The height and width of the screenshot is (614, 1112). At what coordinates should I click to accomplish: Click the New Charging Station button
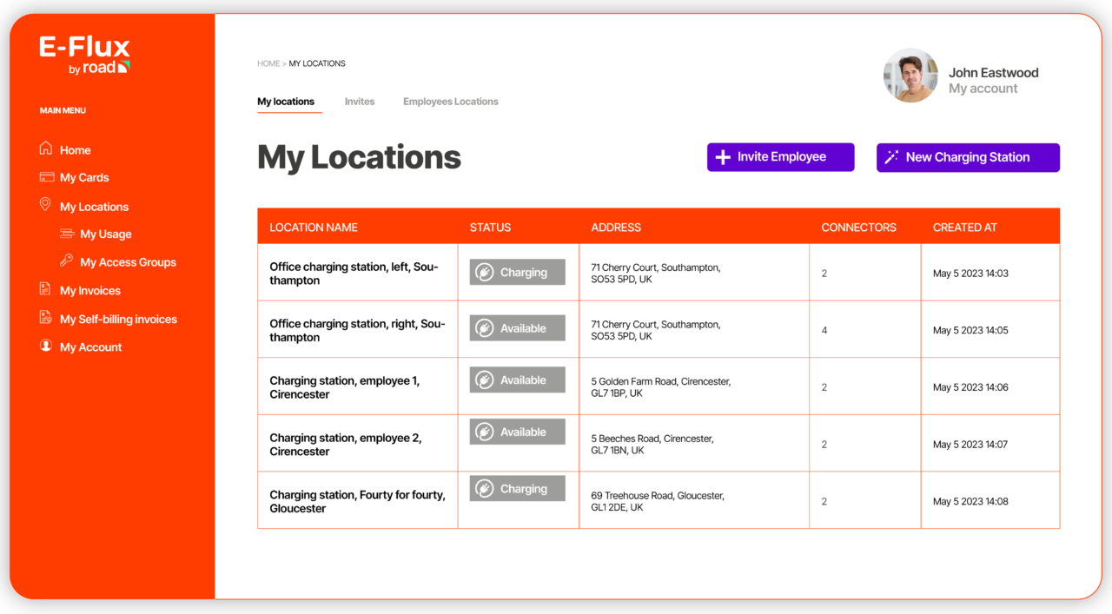(x=968, y=157)
